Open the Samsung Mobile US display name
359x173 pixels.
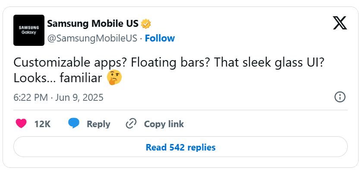coord(93,23)
